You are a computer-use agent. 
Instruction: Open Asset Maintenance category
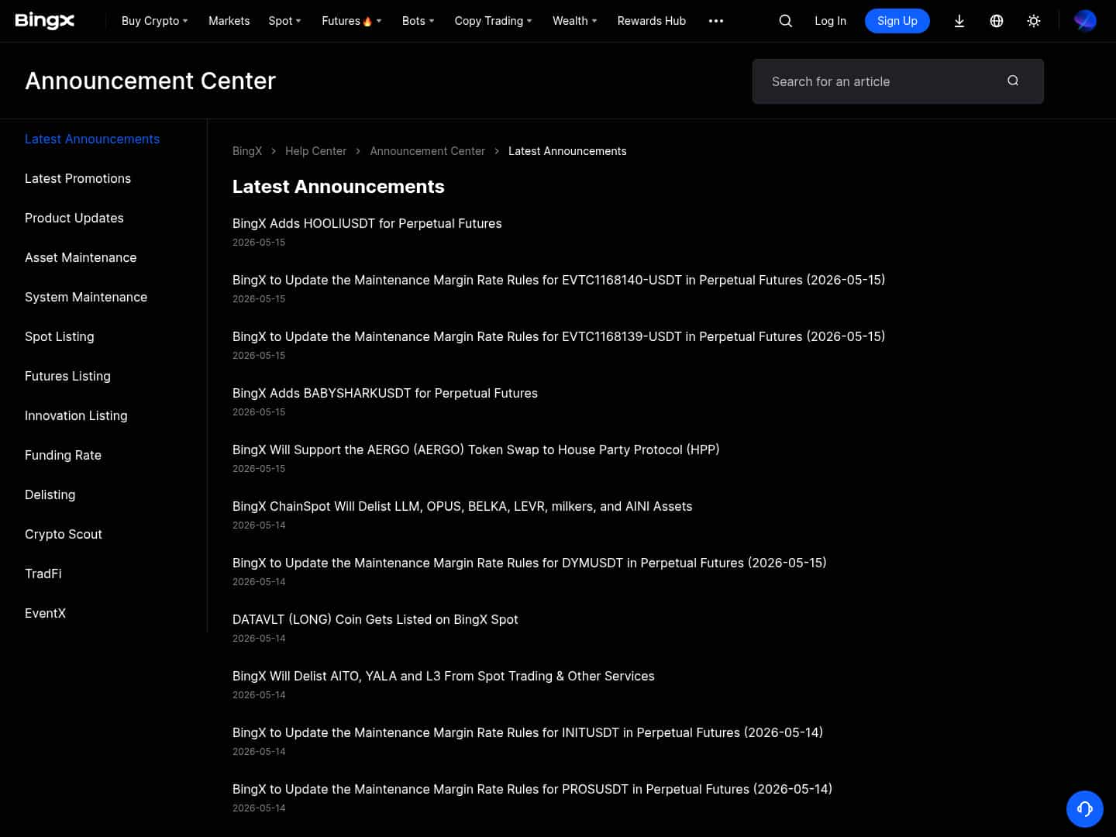click(81, 257)
